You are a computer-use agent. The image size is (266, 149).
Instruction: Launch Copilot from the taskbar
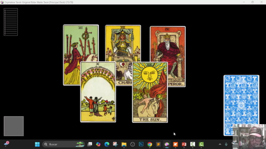tap(98, 144)
